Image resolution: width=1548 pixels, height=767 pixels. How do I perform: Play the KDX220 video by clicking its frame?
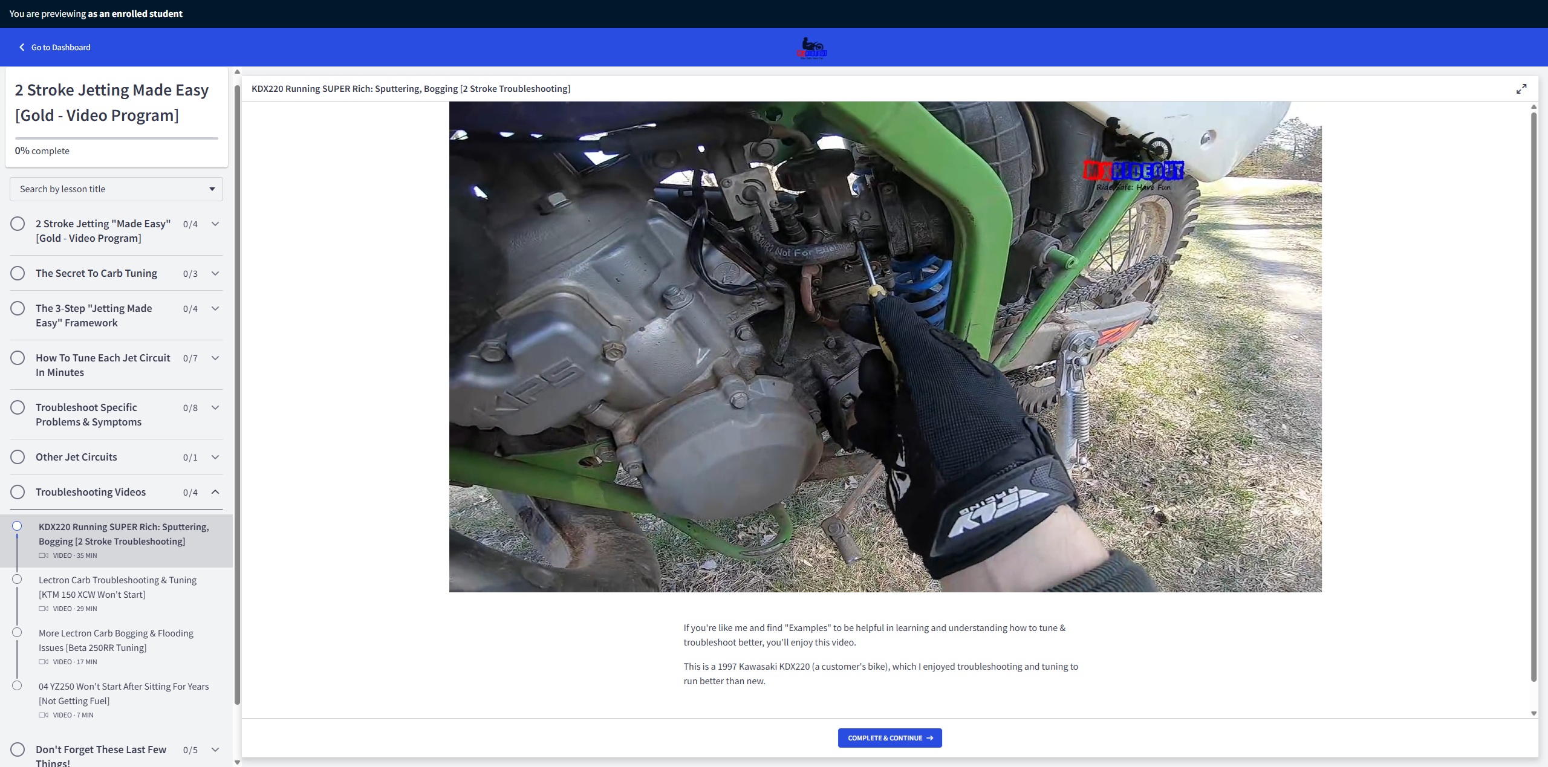click(885, 346)
